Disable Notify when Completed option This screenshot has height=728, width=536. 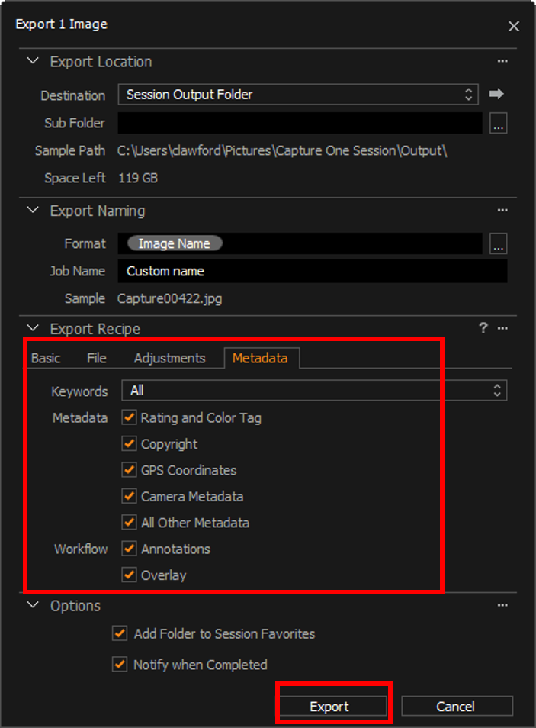(x=120, y=665)
